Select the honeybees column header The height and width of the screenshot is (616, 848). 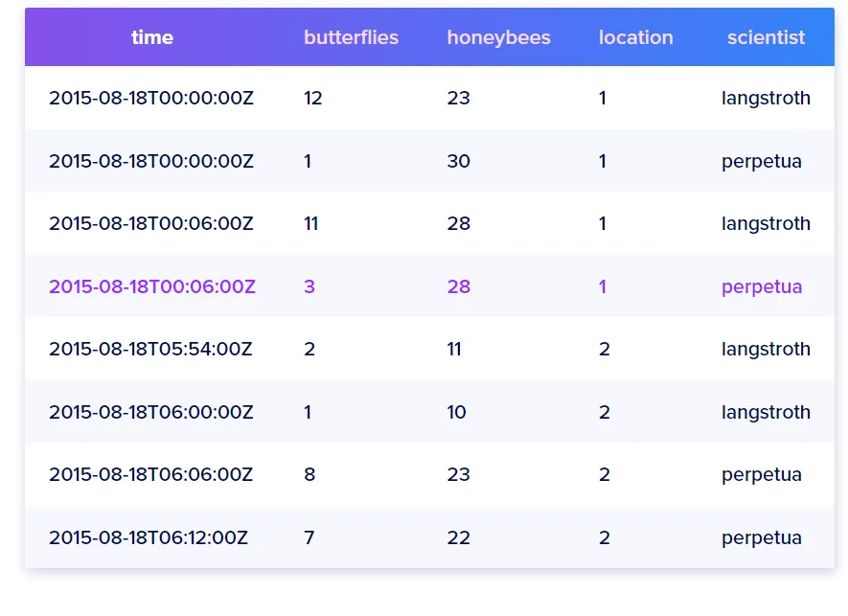point(498,38)
